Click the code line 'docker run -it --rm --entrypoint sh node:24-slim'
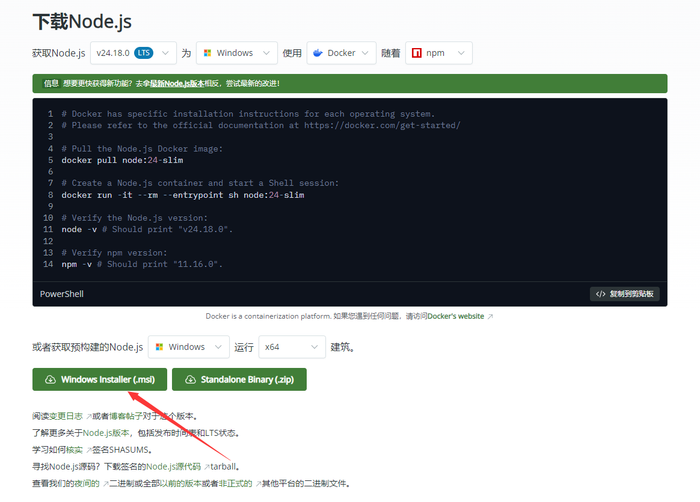Image resolution: width=700 pixels, height=502 pixels. [183, 195]
